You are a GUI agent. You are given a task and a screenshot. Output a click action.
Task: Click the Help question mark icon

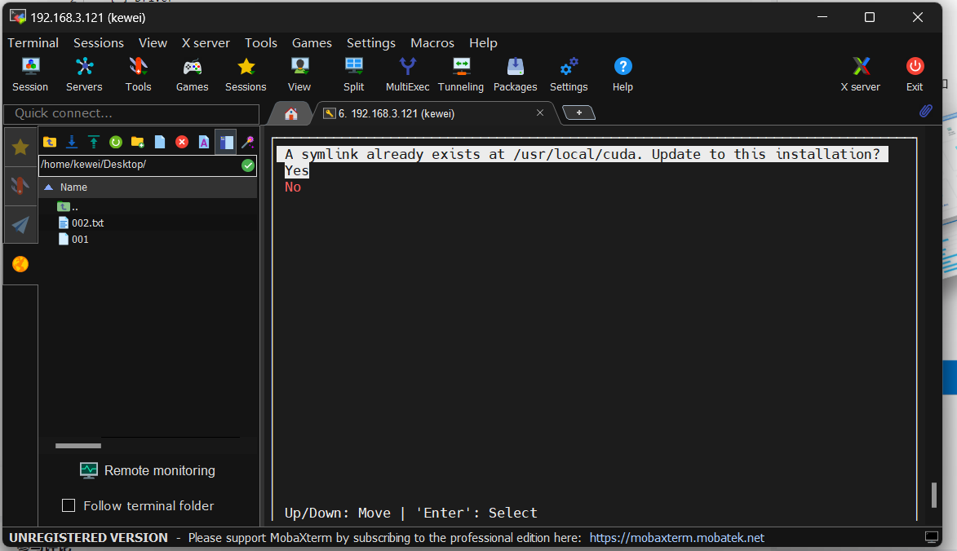point(622,74)
